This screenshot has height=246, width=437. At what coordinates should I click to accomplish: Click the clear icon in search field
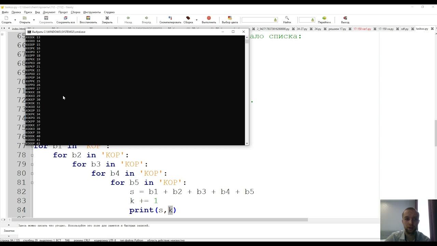coord(276,20)
